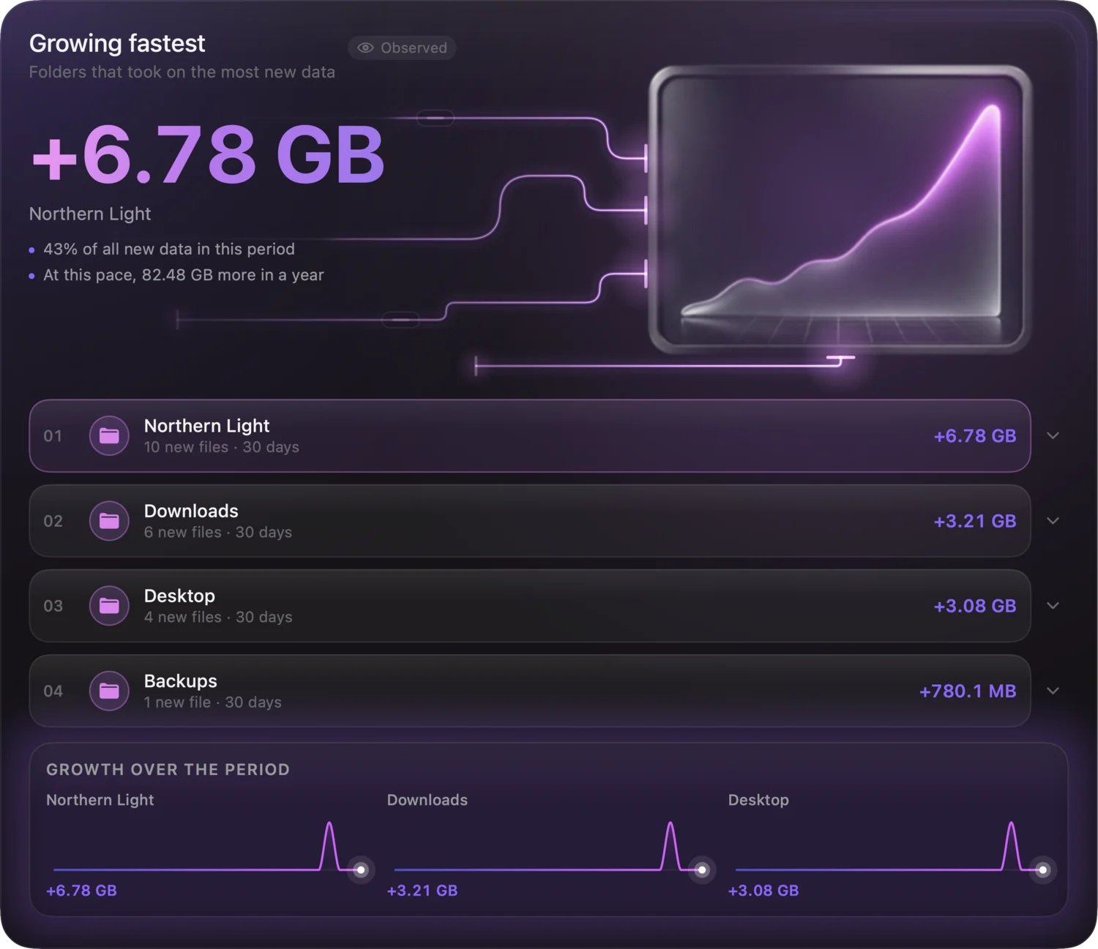Image resolution: width=1098 pixels, height=949 pixels.
Task: Click '4 new files · 30 days' text
Action: tap(218, 618)
